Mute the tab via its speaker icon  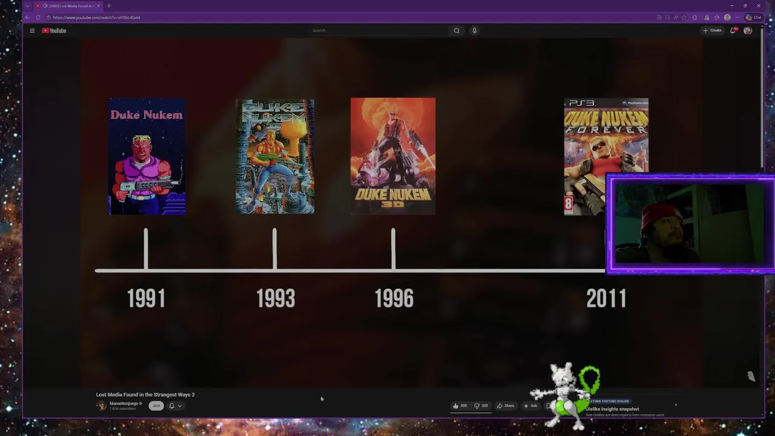[45, 5]
